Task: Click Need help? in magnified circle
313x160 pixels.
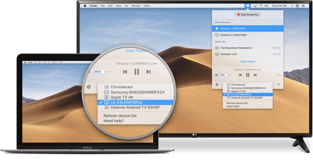Action: pos(114,121)
